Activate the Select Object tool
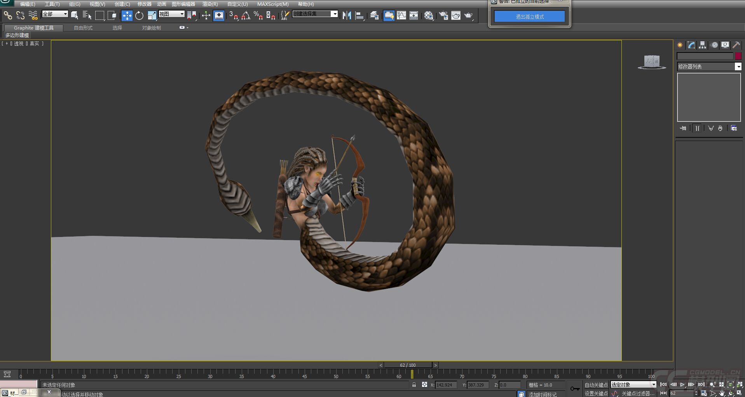 (x=75, y=16)
